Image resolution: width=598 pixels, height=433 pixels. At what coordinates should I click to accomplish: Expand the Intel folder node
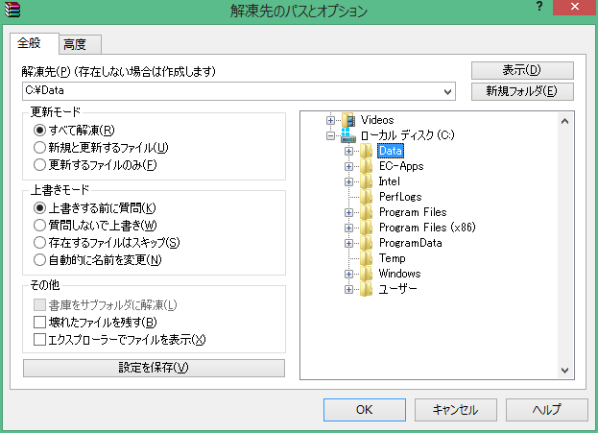pos(348,181)
